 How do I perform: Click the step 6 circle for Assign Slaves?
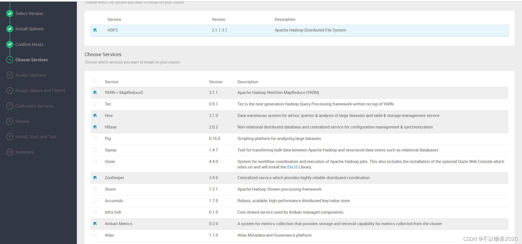(10, 90)
